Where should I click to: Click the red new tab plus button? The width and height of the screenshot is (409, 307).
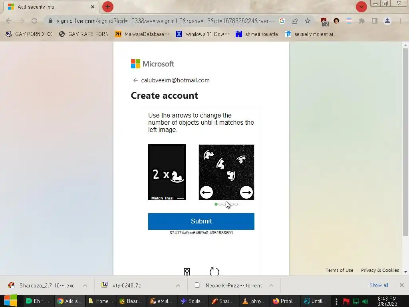pos(108,7)
